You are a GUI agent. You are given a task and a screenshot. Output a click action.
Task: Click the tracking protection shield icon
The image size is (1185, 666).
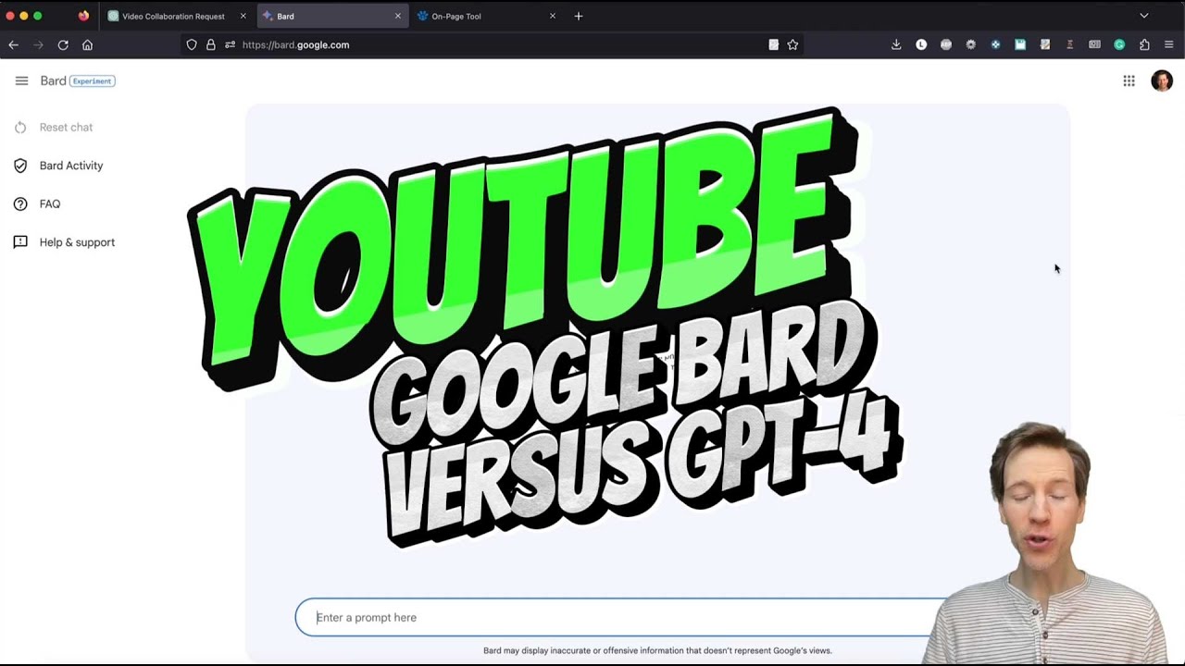[x=192, y=44]
